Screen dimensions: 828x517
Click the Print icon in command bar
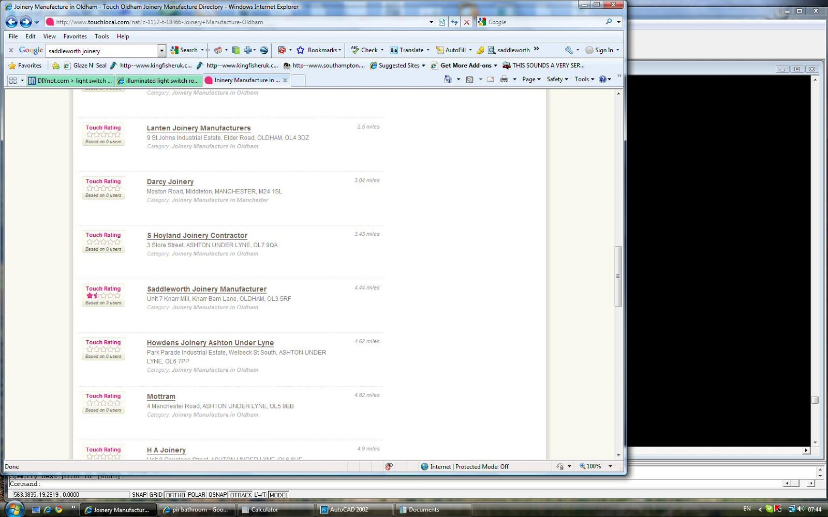(504, 80)
